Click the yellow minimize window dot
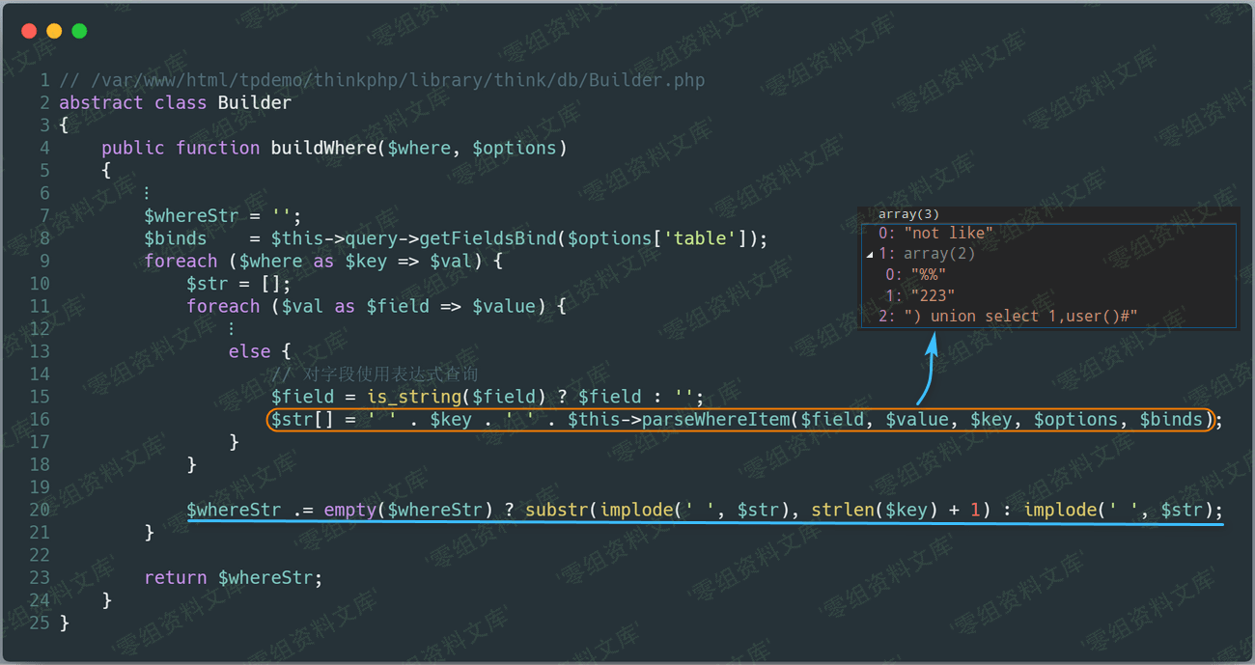 (x=54, y=31)
